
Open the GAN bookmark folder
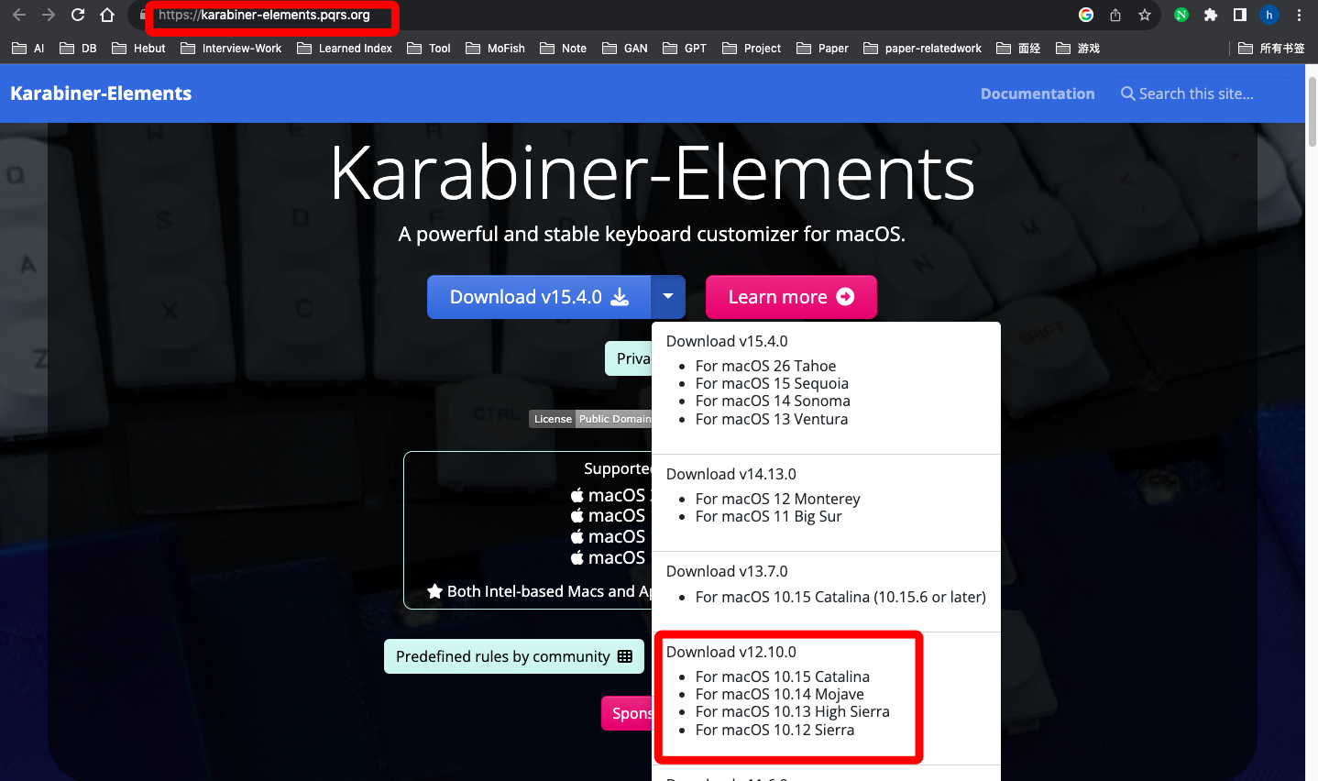click(625, 48)
